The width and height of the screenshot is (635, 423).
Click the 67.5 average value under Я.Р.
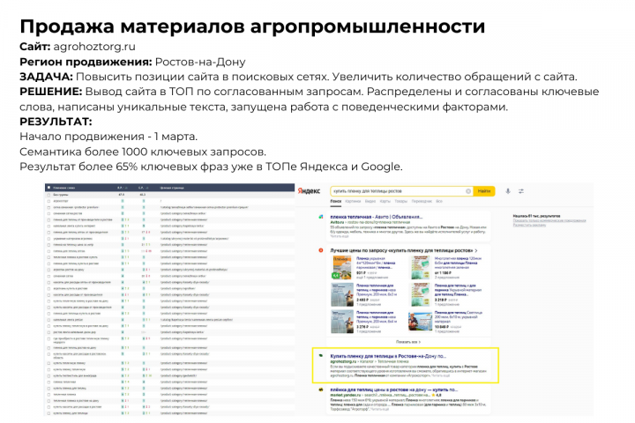[122, 195]
